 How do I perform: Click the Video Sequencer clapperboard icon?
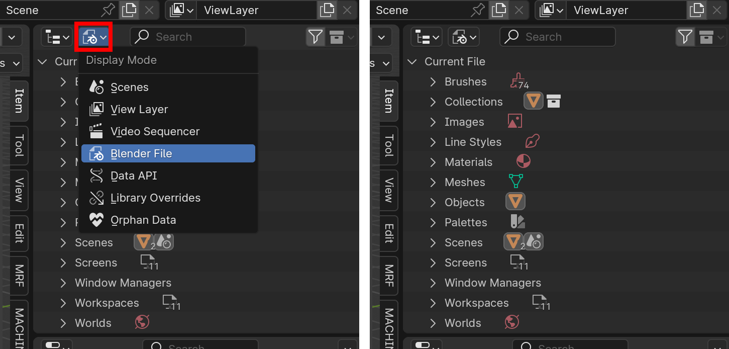pos(96,131)
